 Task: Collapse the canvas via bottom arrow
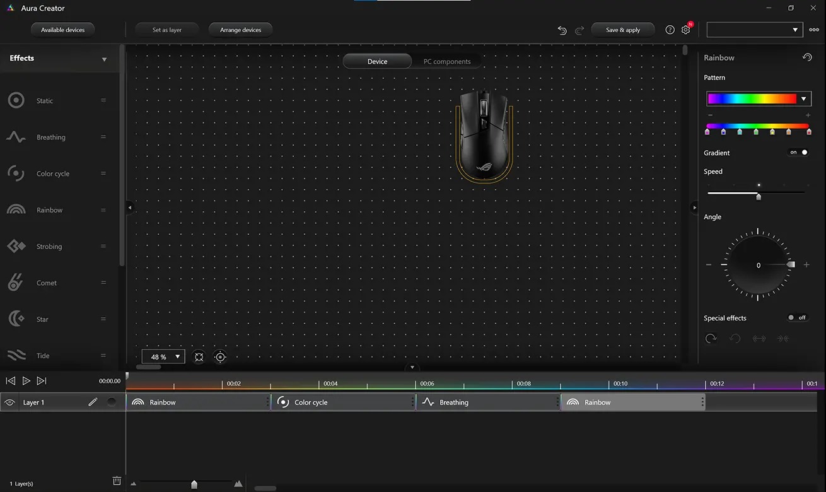[x=412, y=367]
